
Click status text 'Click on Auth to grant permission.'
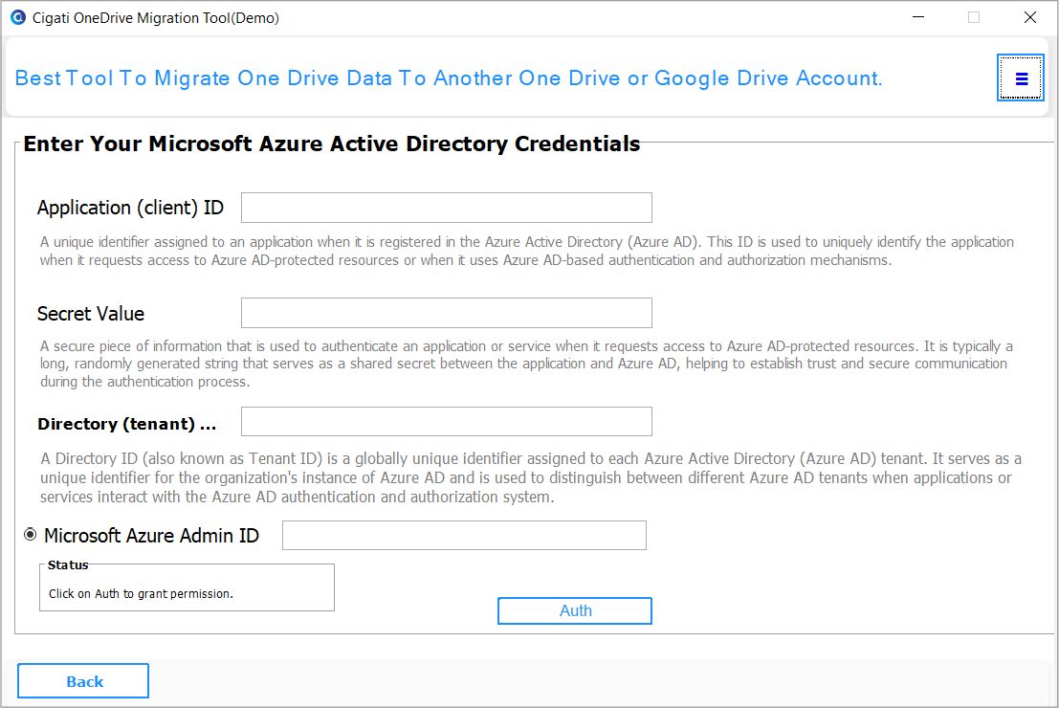click(x=142, y=594)
